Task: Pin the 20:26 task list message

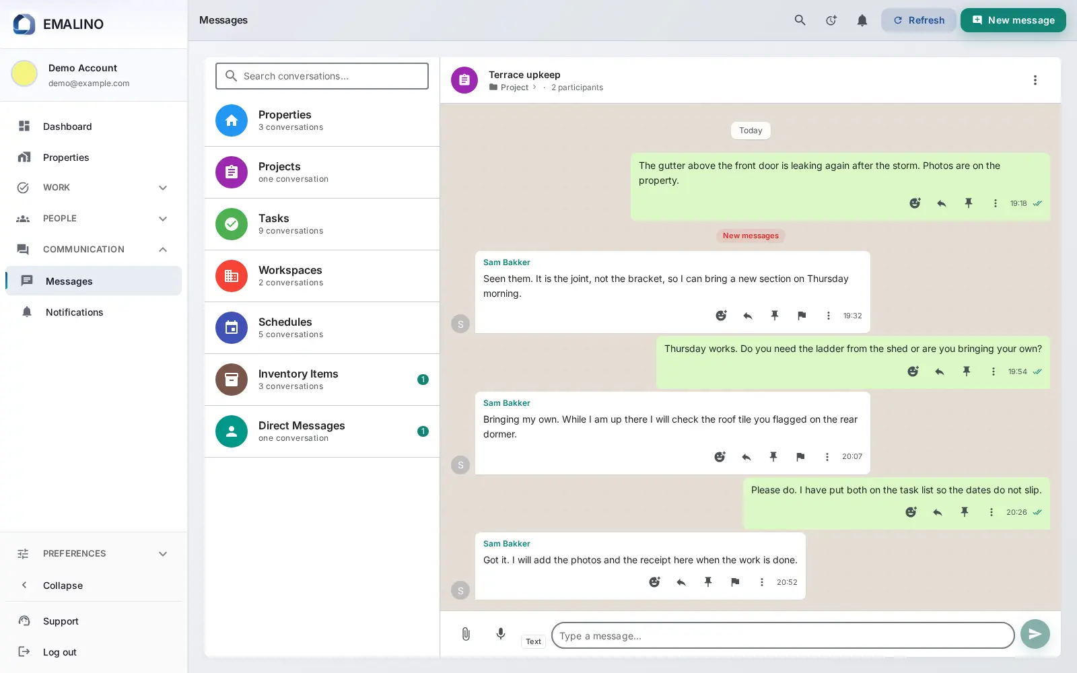Action: (965, 512)
